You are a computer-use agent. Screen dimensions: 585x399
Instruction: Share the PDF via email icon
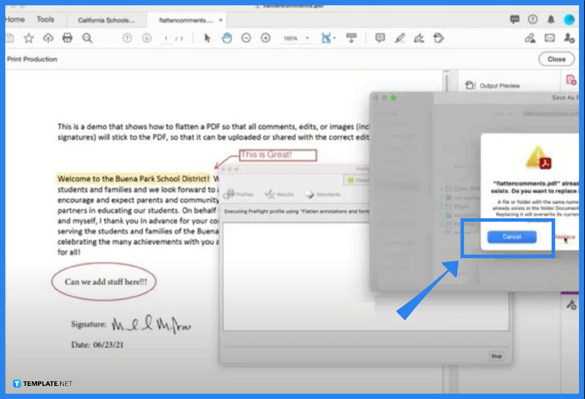[550, 38]
